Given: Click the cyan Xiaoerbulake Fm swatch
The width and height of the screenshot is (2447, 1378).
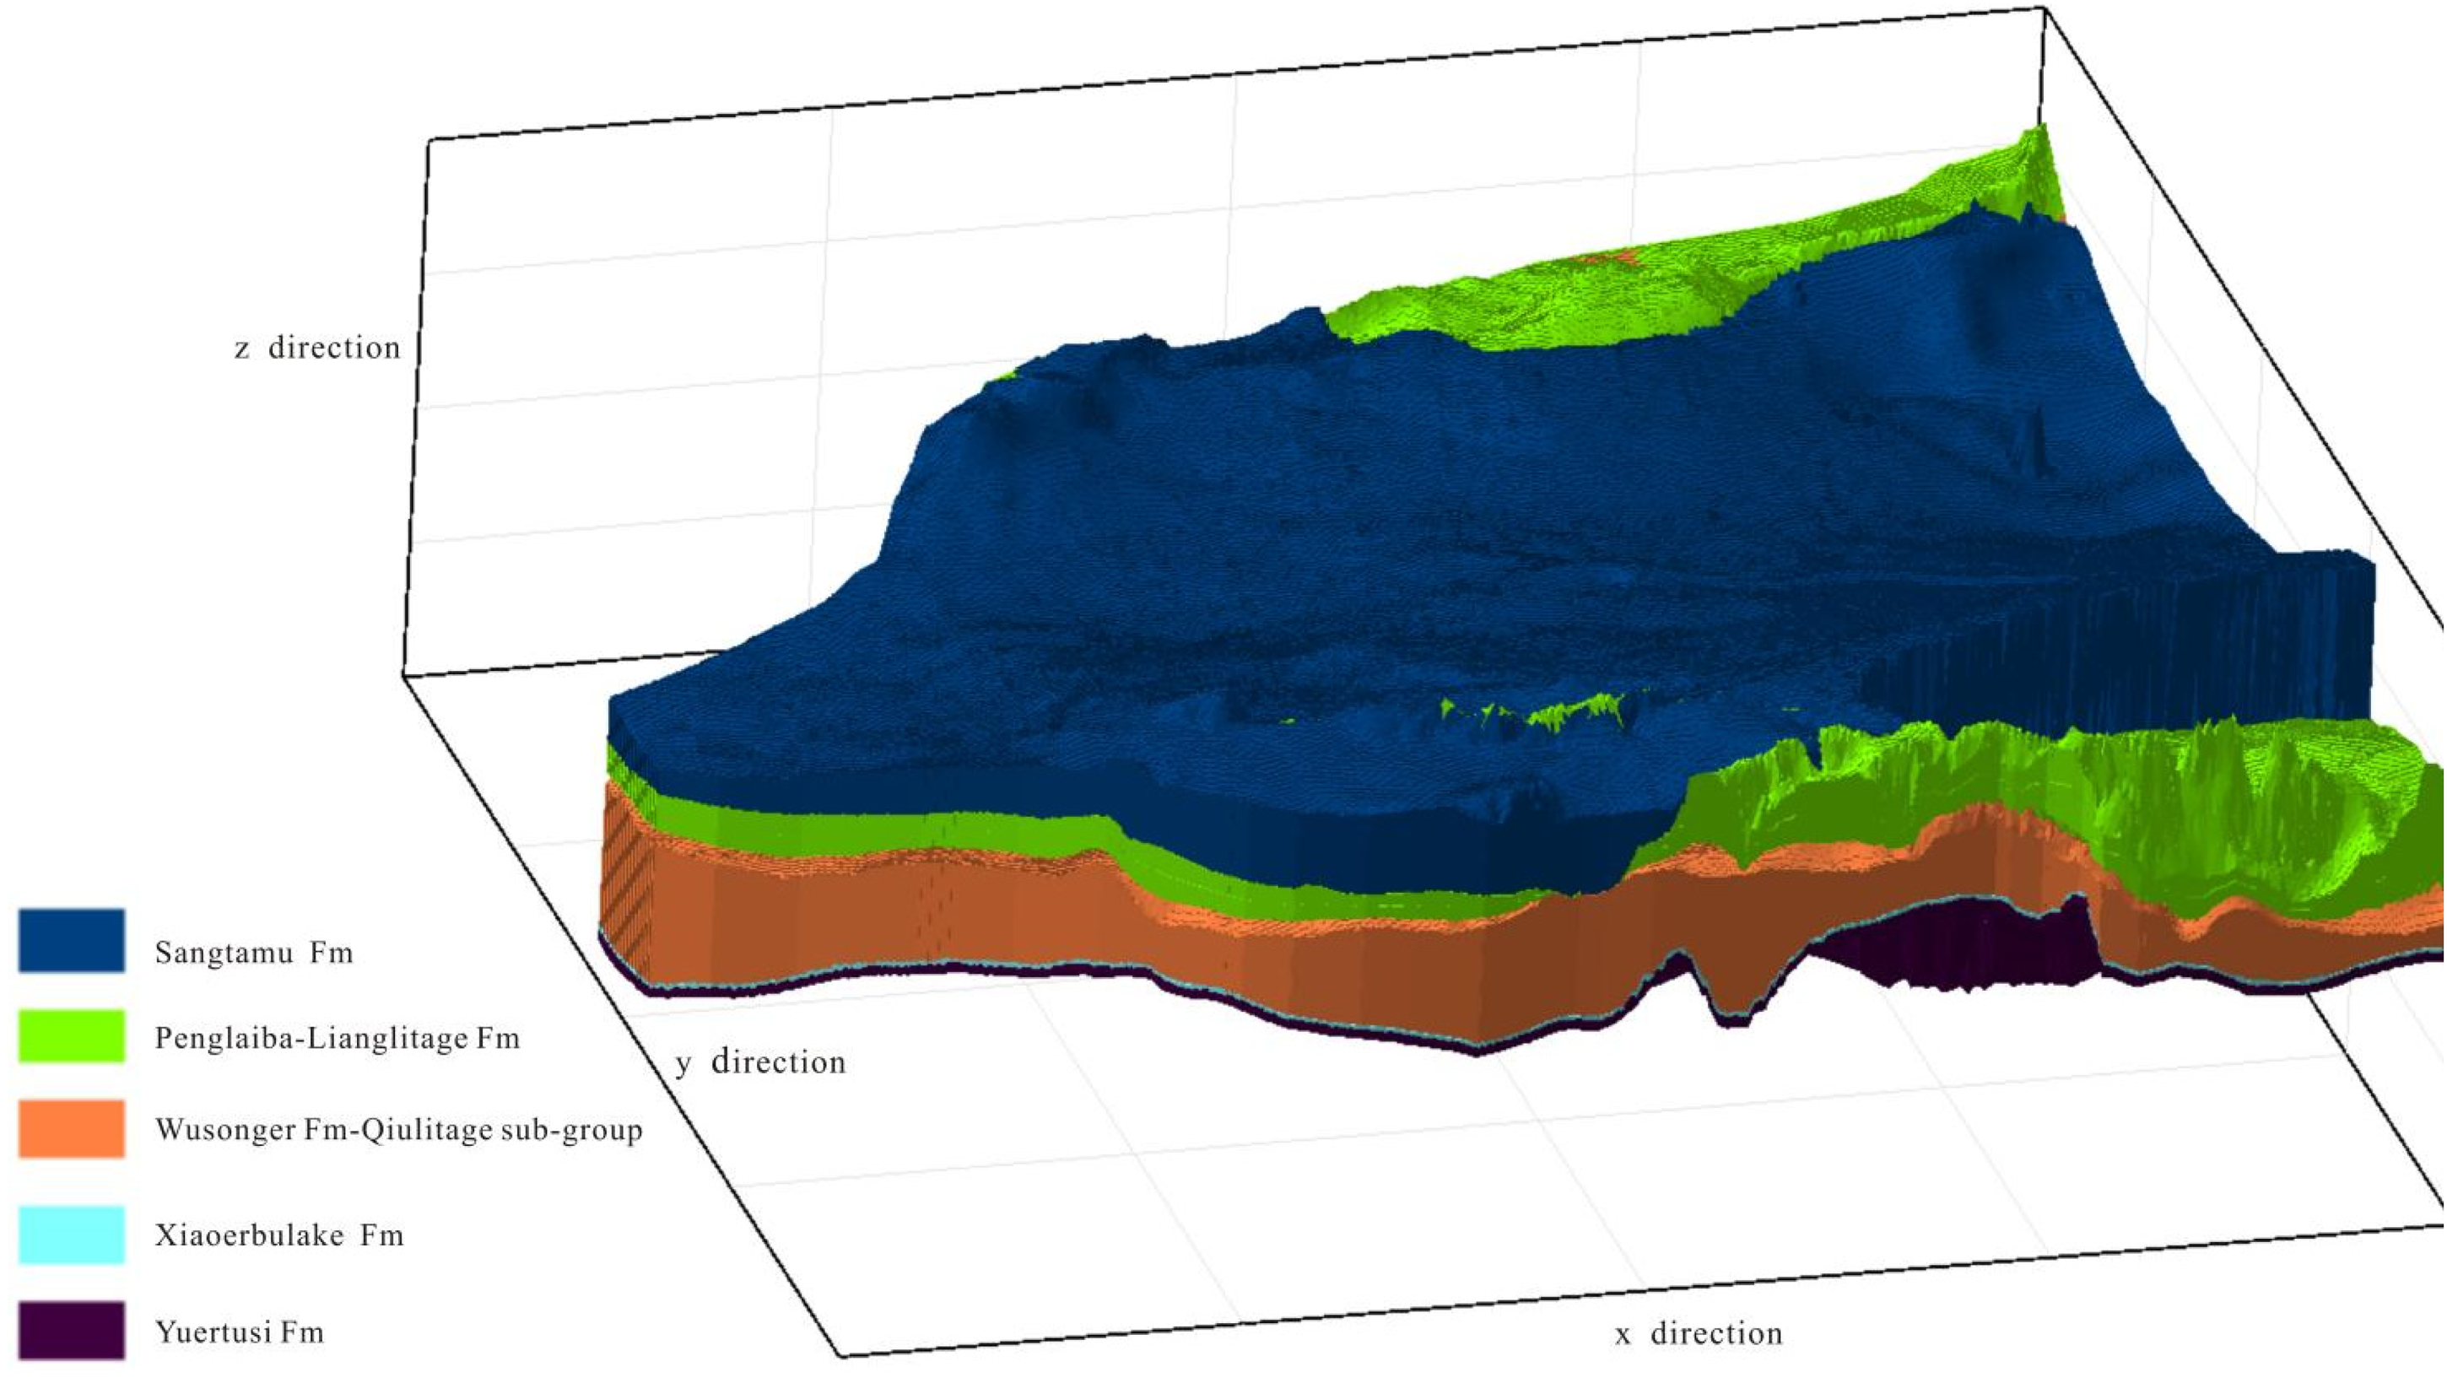Looking at the screenshot, I should 71,1235.
